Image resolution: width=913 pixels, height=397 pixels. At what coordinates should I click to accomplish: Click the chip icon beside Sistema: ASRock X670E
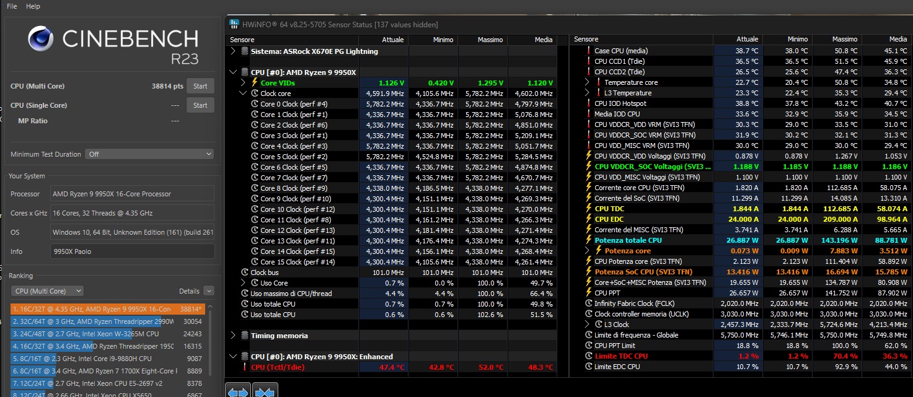point(245,51)
